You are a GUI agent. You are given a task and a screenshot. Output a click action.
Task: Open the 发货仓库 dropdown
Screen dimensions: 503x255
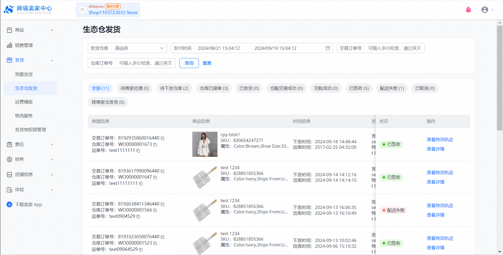[x=127, y=48]
